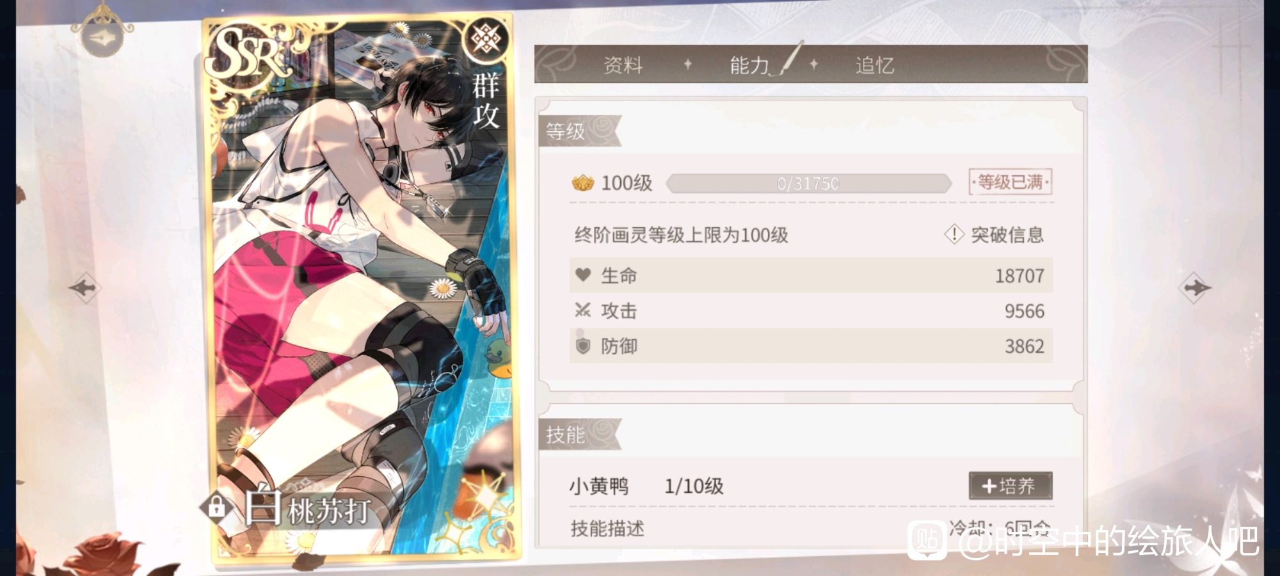1280x576 pixels.
Task: Open the 追忆 tab
Action: coord(875,65)
